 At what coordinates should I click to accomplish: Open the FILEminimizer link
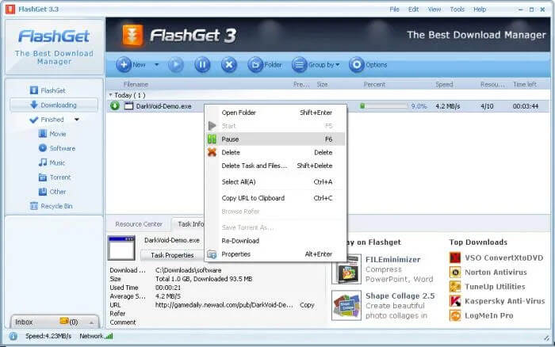(x=393, y=259)
